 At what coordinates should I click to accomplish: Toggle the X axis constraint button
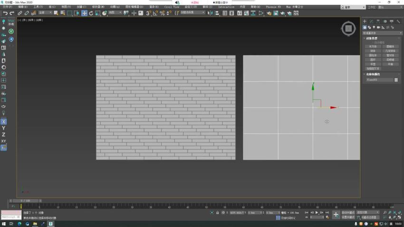4,122
